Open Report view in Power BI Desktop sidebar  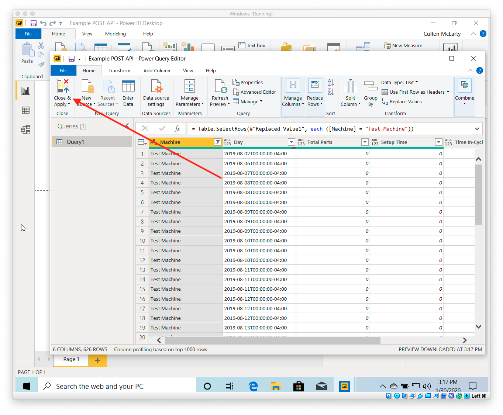click(25, 91)
